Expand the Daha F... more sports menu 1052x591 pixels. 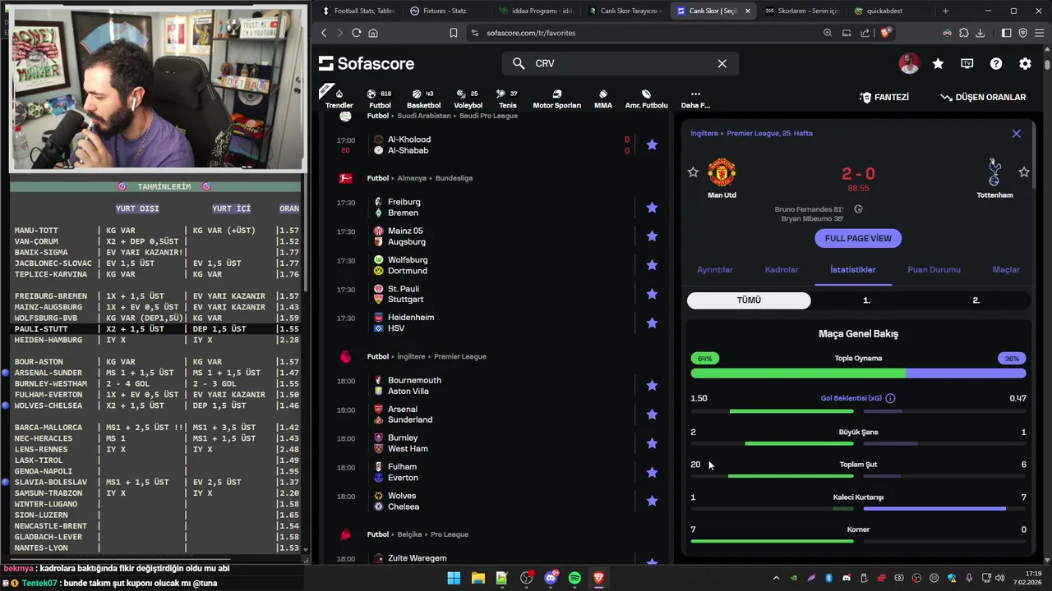point(695,98)
